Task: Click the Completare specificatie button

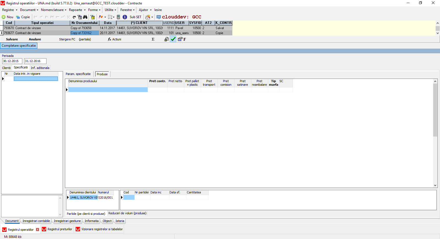Action: tap(19, 46)
